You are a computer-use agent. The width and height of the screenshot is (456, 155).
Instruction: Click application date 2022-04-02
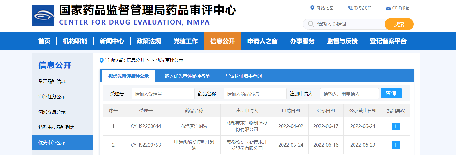pyautogui.click(x=291, y=126)
